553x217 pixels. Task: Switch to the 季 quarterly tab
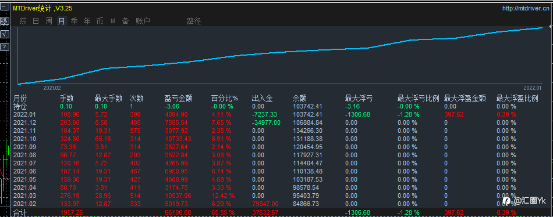(x=74, y=21)
